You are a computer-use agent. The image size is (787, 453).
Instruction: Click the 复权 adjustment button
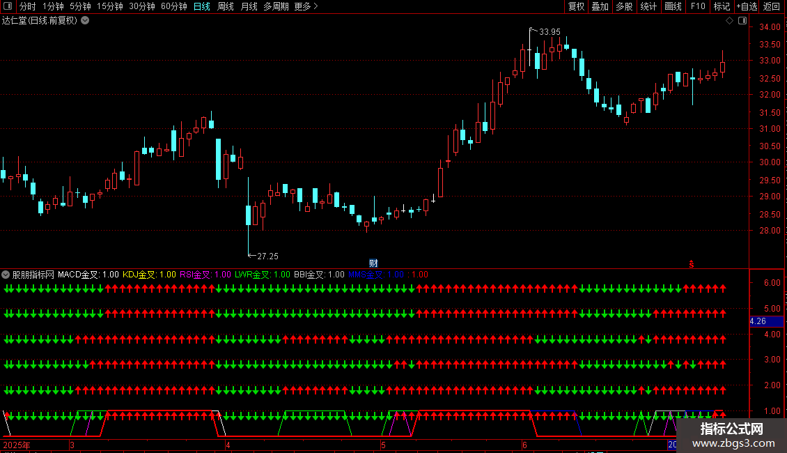tap(576, 6)
